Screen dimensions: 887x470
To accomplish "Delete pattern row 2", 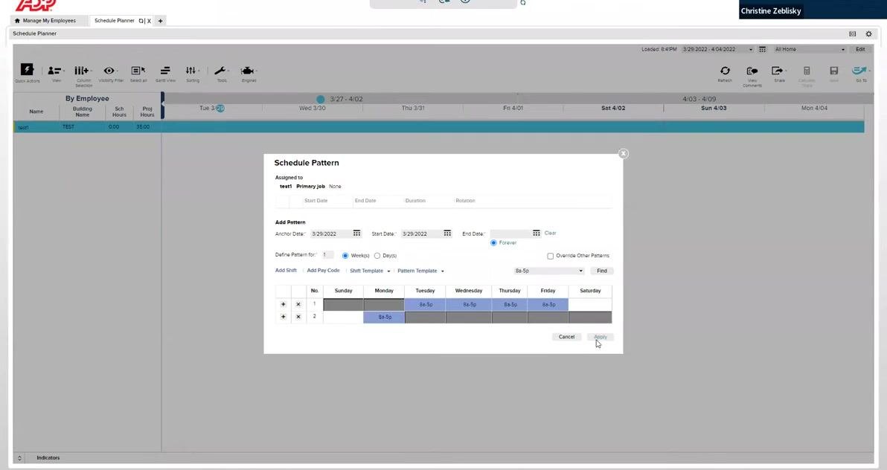I will 298,317.
